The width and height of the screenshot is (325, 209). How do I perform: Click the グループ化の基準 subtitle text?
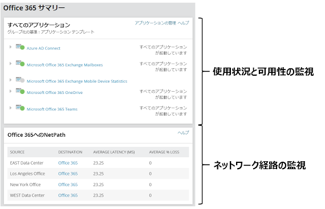pyautogui.click(x=51, y=32)
